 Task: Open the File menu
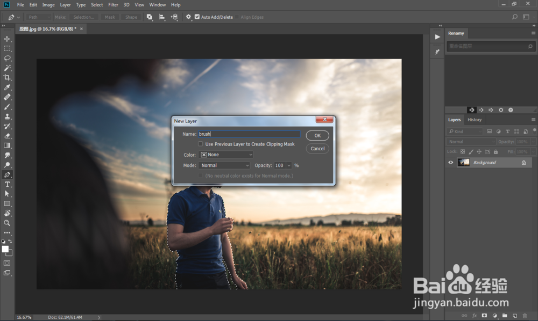[x=20, y=5]
